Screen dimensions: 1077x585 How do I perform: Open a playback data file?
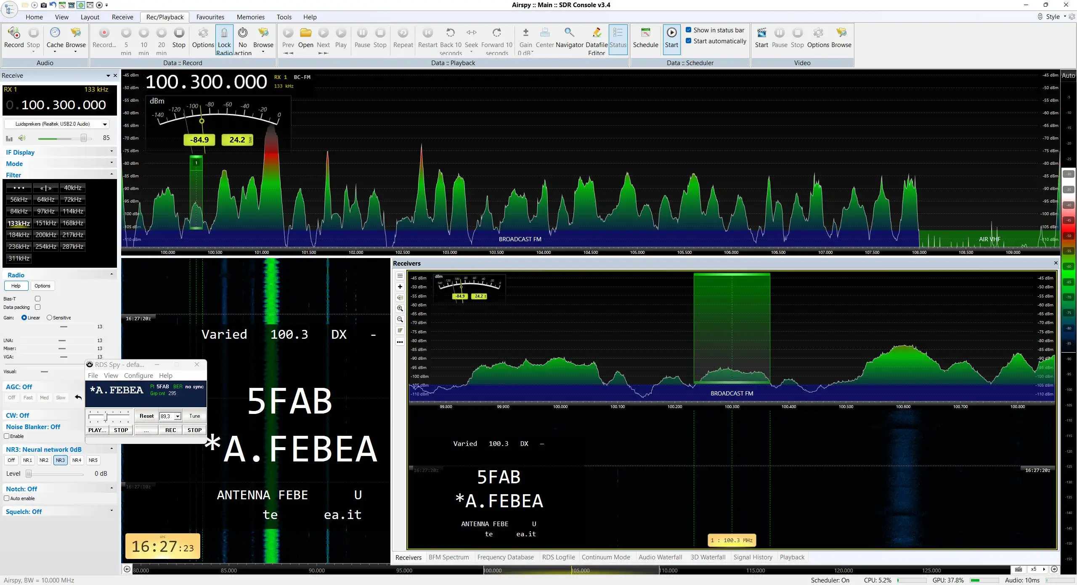(305, 33)
